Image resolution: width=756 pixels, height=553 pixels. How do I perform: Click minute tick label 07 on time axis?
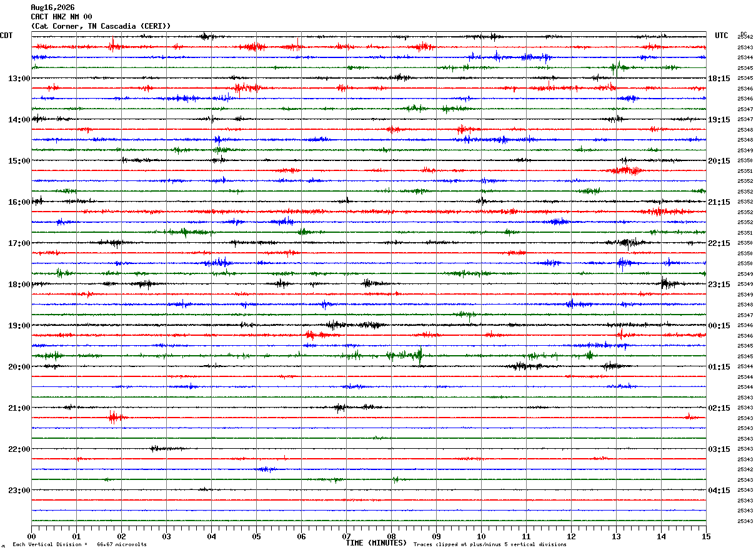(x=346, y=536)
